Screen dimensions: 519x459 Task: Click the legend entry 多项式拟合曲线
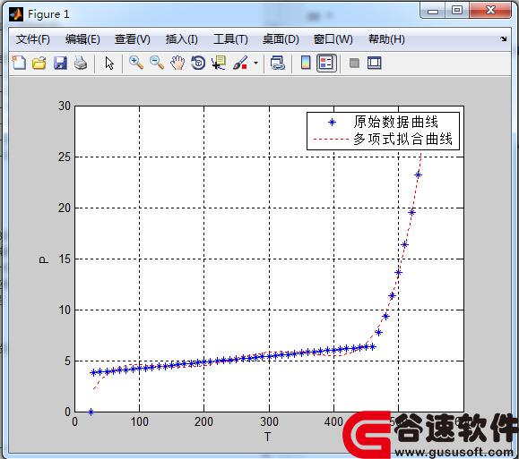(x=402, y=139)
